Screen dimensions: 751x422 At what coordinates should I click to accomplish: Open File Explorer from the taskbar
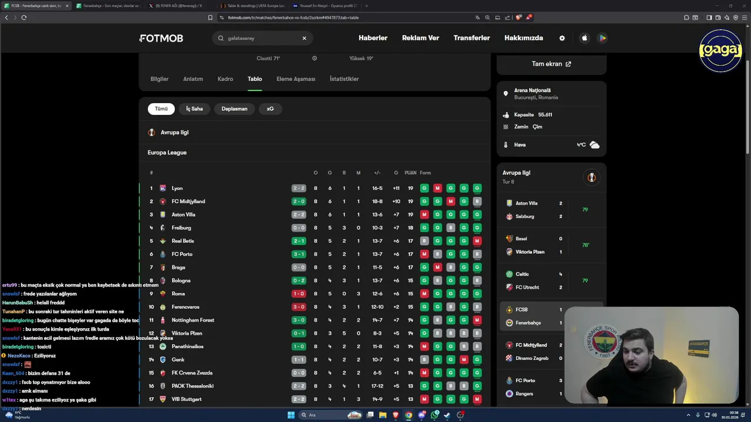coord(383,415)
